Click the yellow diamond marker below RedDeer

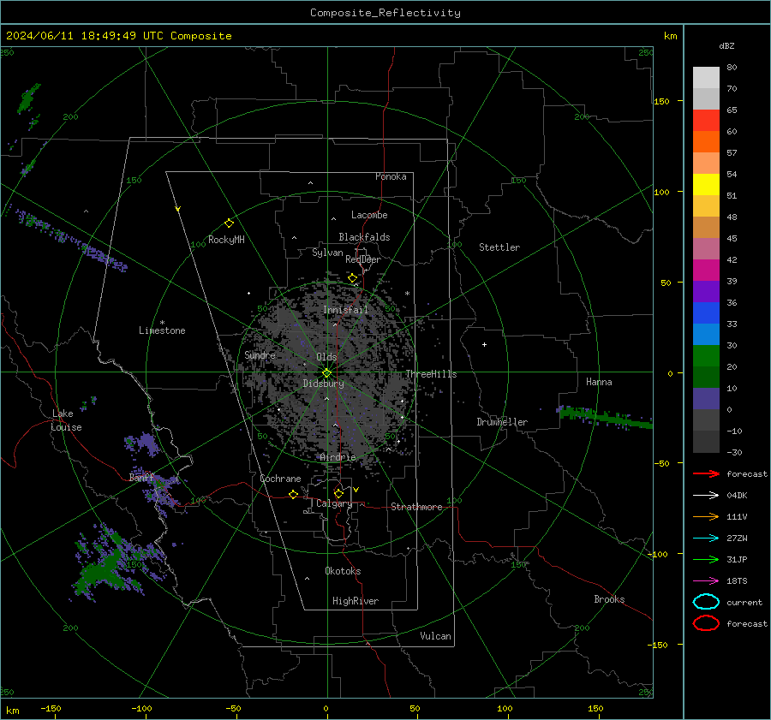coord(353,278)
